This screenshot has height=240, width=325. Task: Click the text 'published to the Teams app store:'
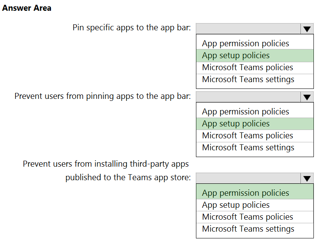click(x=128, y=177)
